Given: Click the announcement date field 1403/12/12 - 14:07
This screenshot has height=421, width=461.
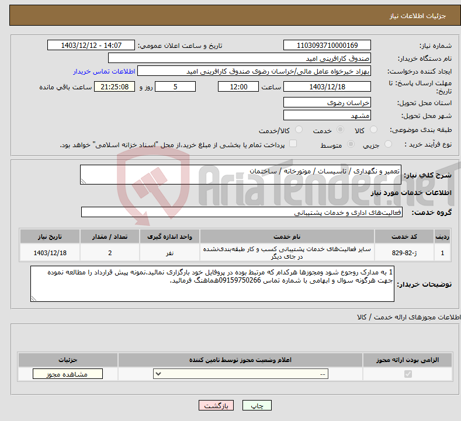Looking at the screenshot, I should (x=91, y=45).
